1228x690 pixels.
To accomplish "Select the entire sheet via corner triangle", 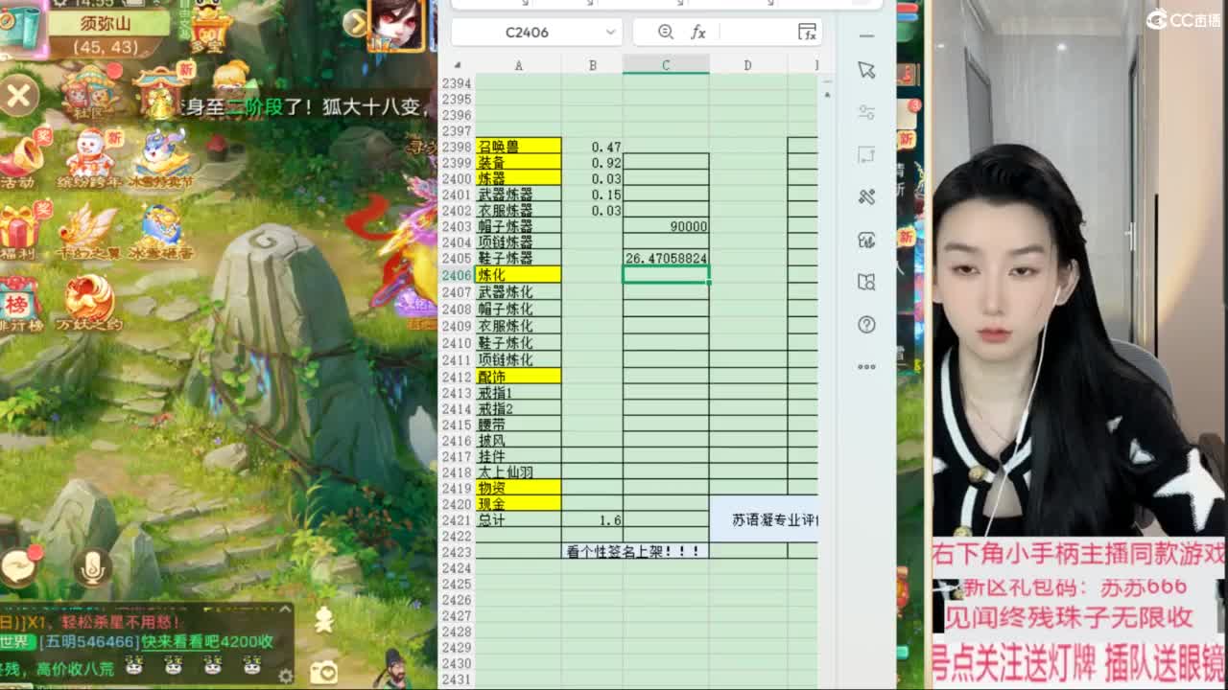I will (457, 65).
